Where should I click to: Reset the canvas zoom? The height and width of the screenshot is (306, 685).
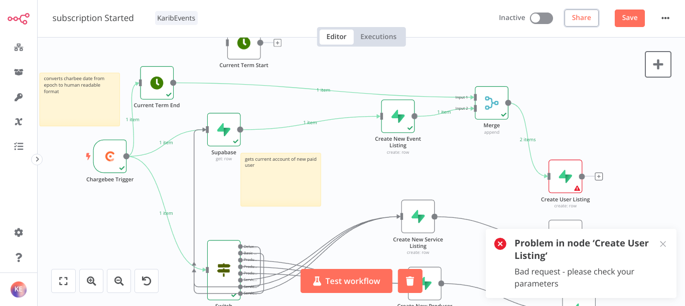[x=147, y=281]
